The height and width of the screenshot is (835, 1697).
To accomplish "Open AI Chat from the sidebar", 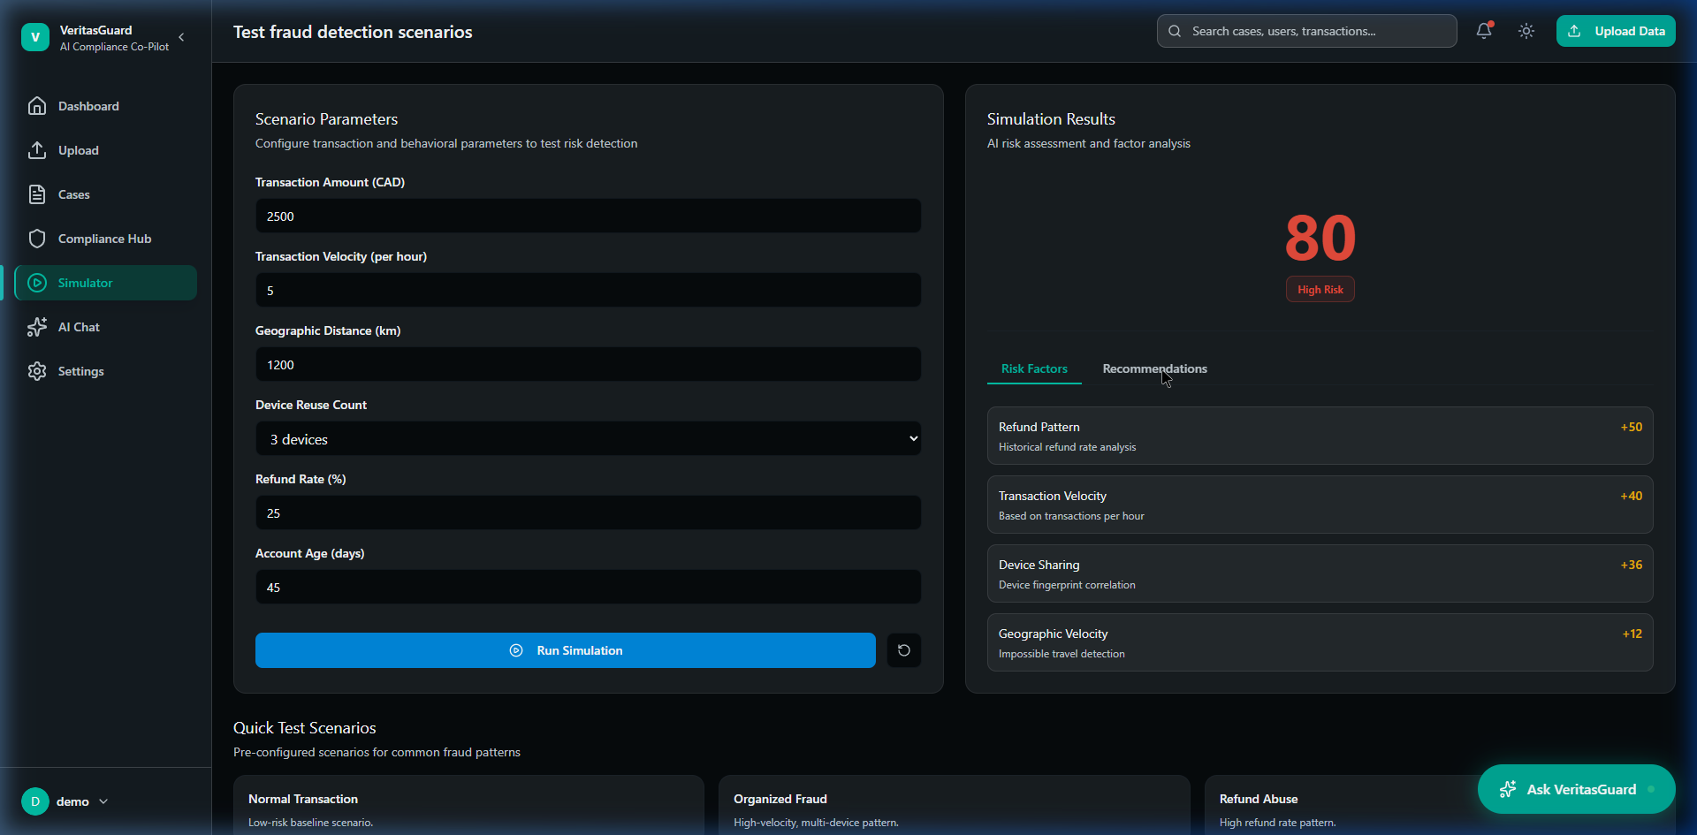I will pyautogui.click(x=79, y=327).
